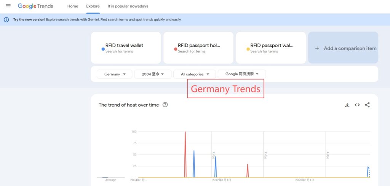The width and height of the screenshot is (390, 186).
Task: Open the hamburger main menu
Action: coord(8,6)
